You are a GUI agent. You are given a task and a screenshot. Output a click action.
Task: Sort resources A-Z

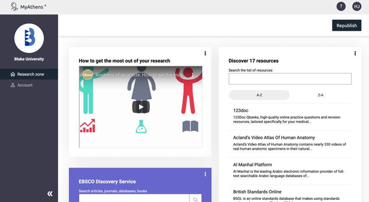click(259, 95)
